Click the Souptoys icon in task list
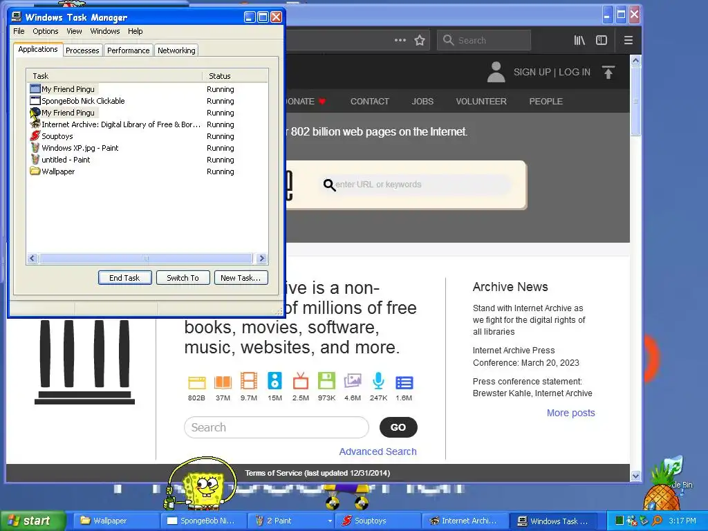The image size is (708, 531). pos(35,136)
